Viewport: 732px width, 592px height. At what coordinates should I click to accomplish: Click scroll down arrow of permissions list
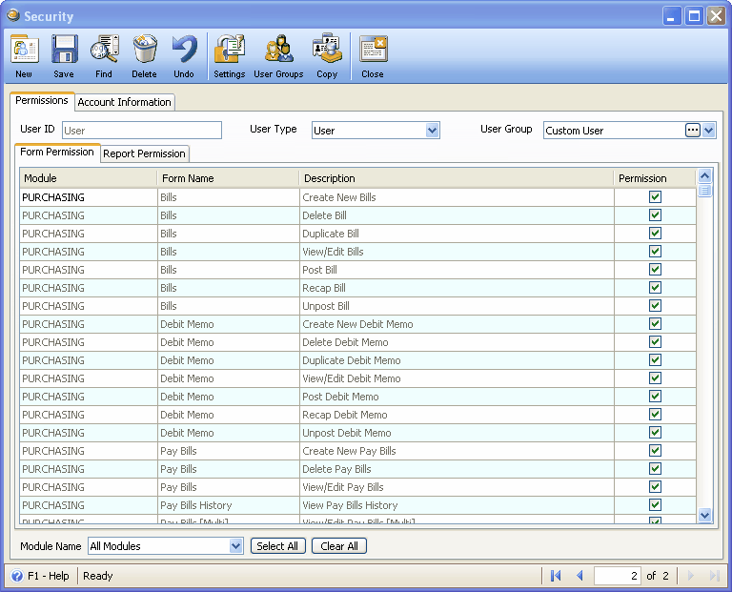tap(705, 515)
